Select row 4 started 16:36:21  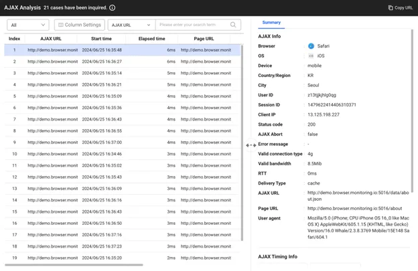122,85
